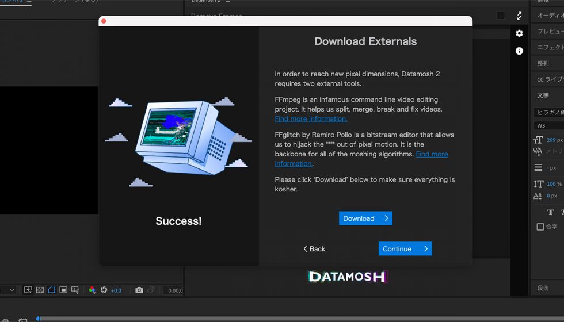Open the CC ライブラリ panel tab

coord(550,79)
